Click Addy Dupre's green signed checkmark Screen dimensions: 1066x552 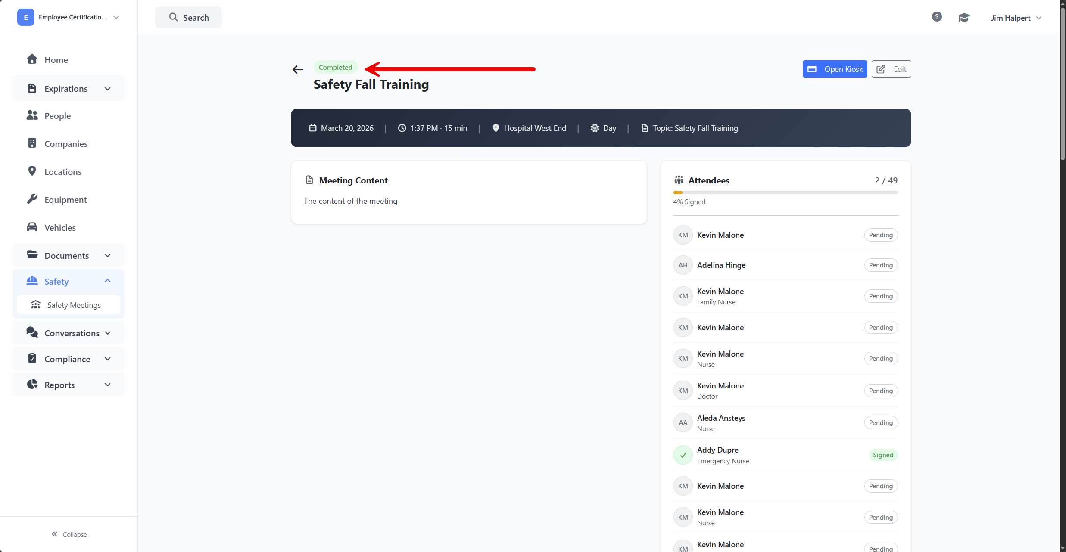pos(683,455)
